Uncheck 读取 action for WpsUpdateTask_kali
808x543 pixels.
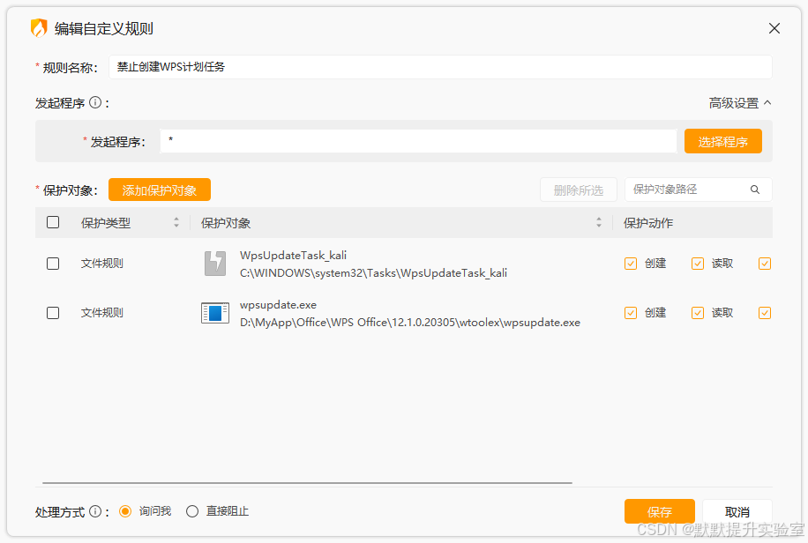(x=697, y=264)
